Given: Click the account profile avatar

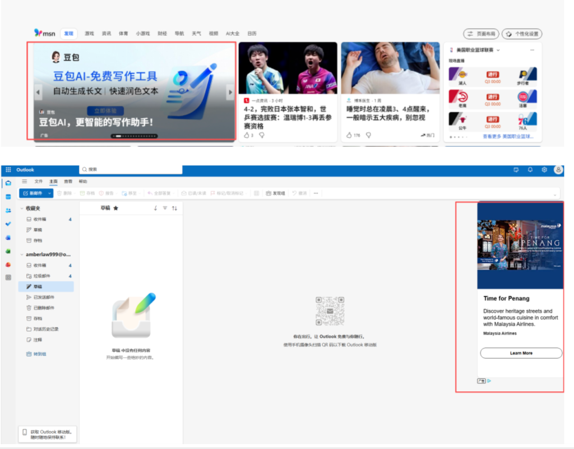Looking at the screenshot, I should tap(558, 170).
